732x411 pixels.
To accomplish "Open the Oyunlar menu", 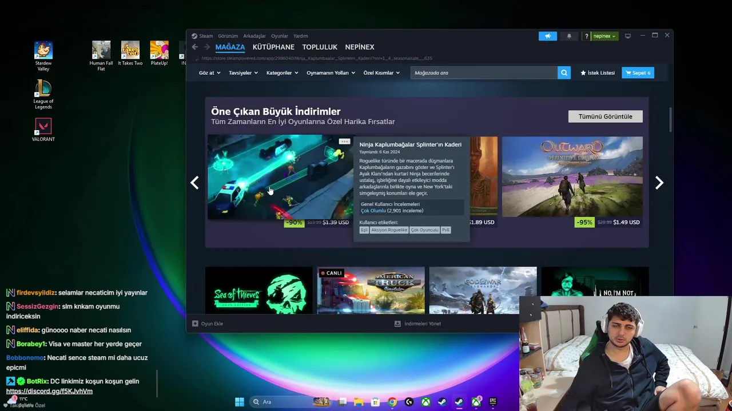I will coord(280,36).
